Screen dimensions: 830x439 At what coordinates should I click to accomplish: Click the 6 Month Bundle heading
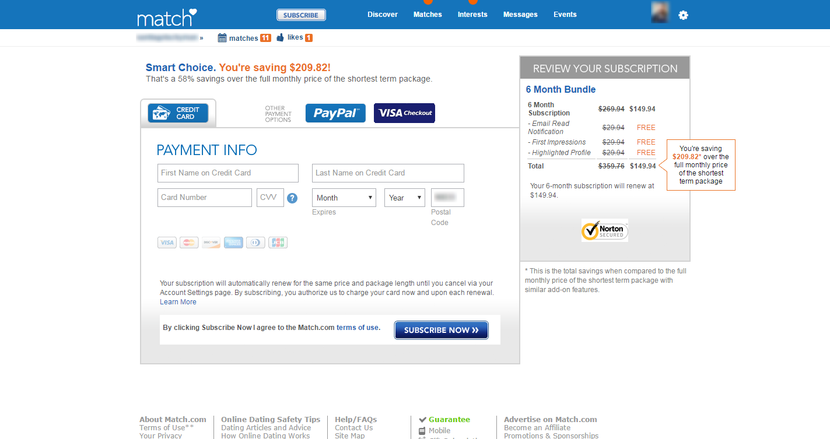561,89
